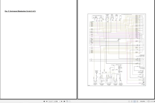This screenshot has height=103, width=155.
Task: Switch to single page layout
Action: [x=129, y=101]
